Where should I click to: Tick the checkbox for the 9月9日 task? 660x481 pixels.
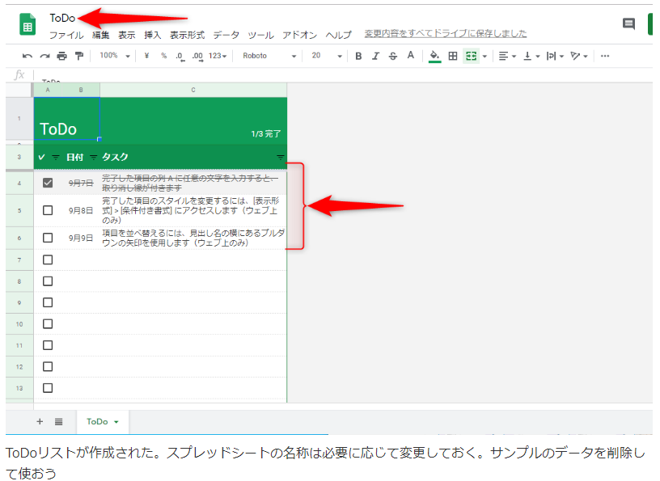pos(48,238)
